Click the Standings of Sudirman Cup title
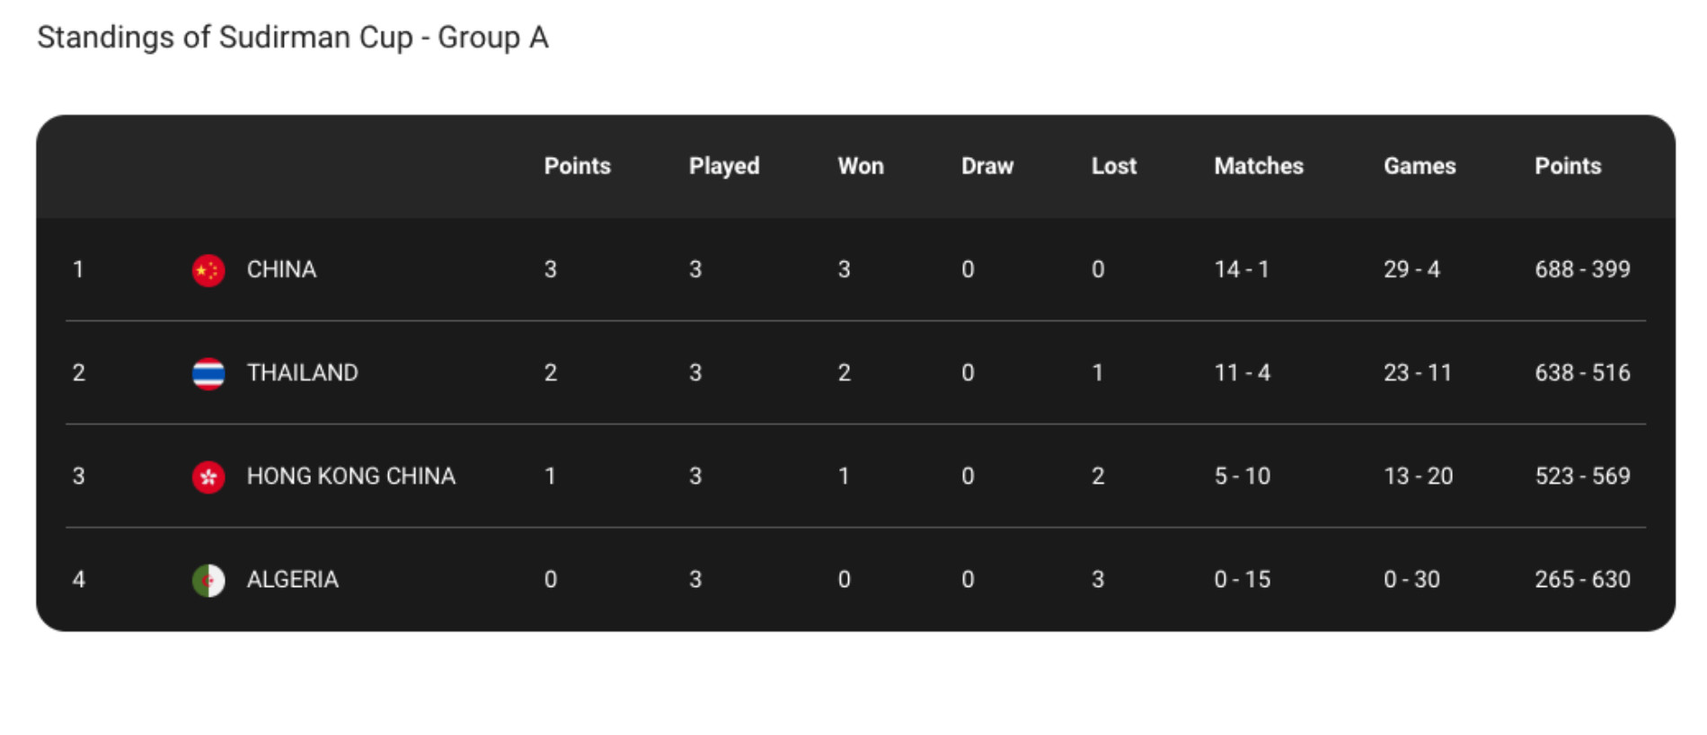The height and width of the screenshot is (735, 1707). tap(293, 38)
